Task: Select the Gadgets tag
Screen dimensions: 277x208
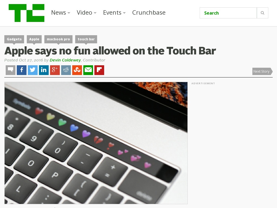Action: click(14, 39)
